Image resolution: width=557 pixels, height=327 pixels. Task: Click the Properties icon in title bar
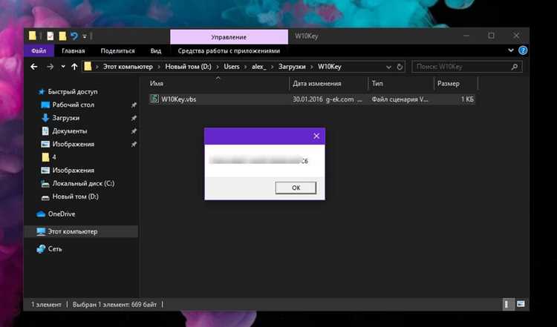tap(50, 36)
